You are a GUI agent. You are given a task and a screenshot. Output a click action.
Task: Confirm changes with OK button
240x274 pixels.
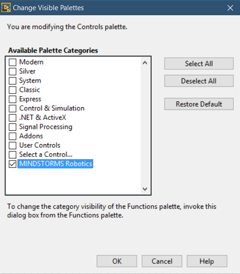(117, 261)
